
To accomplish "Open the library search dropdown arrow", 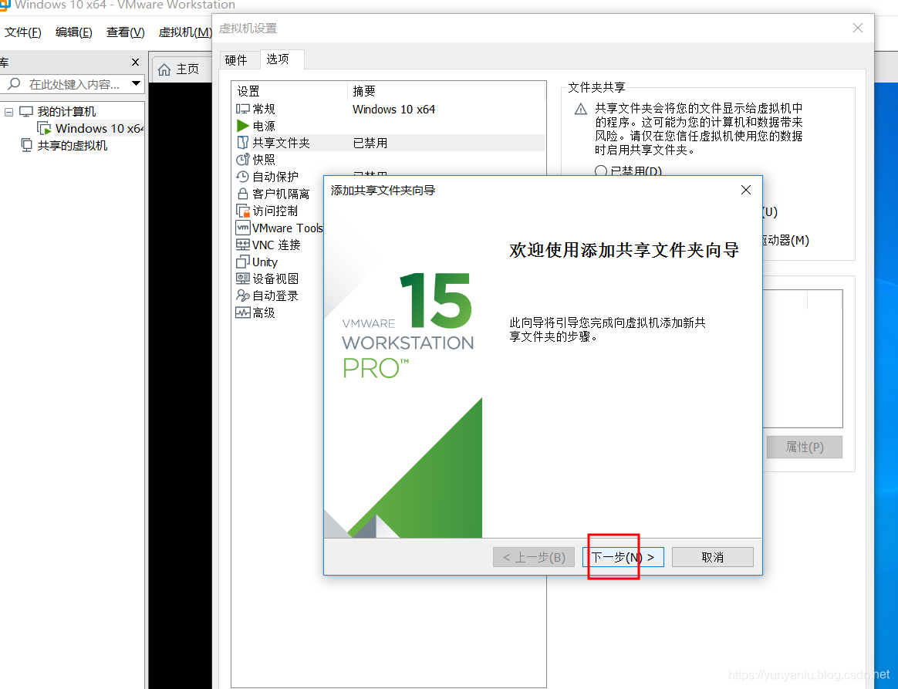I will pos(136,83).
